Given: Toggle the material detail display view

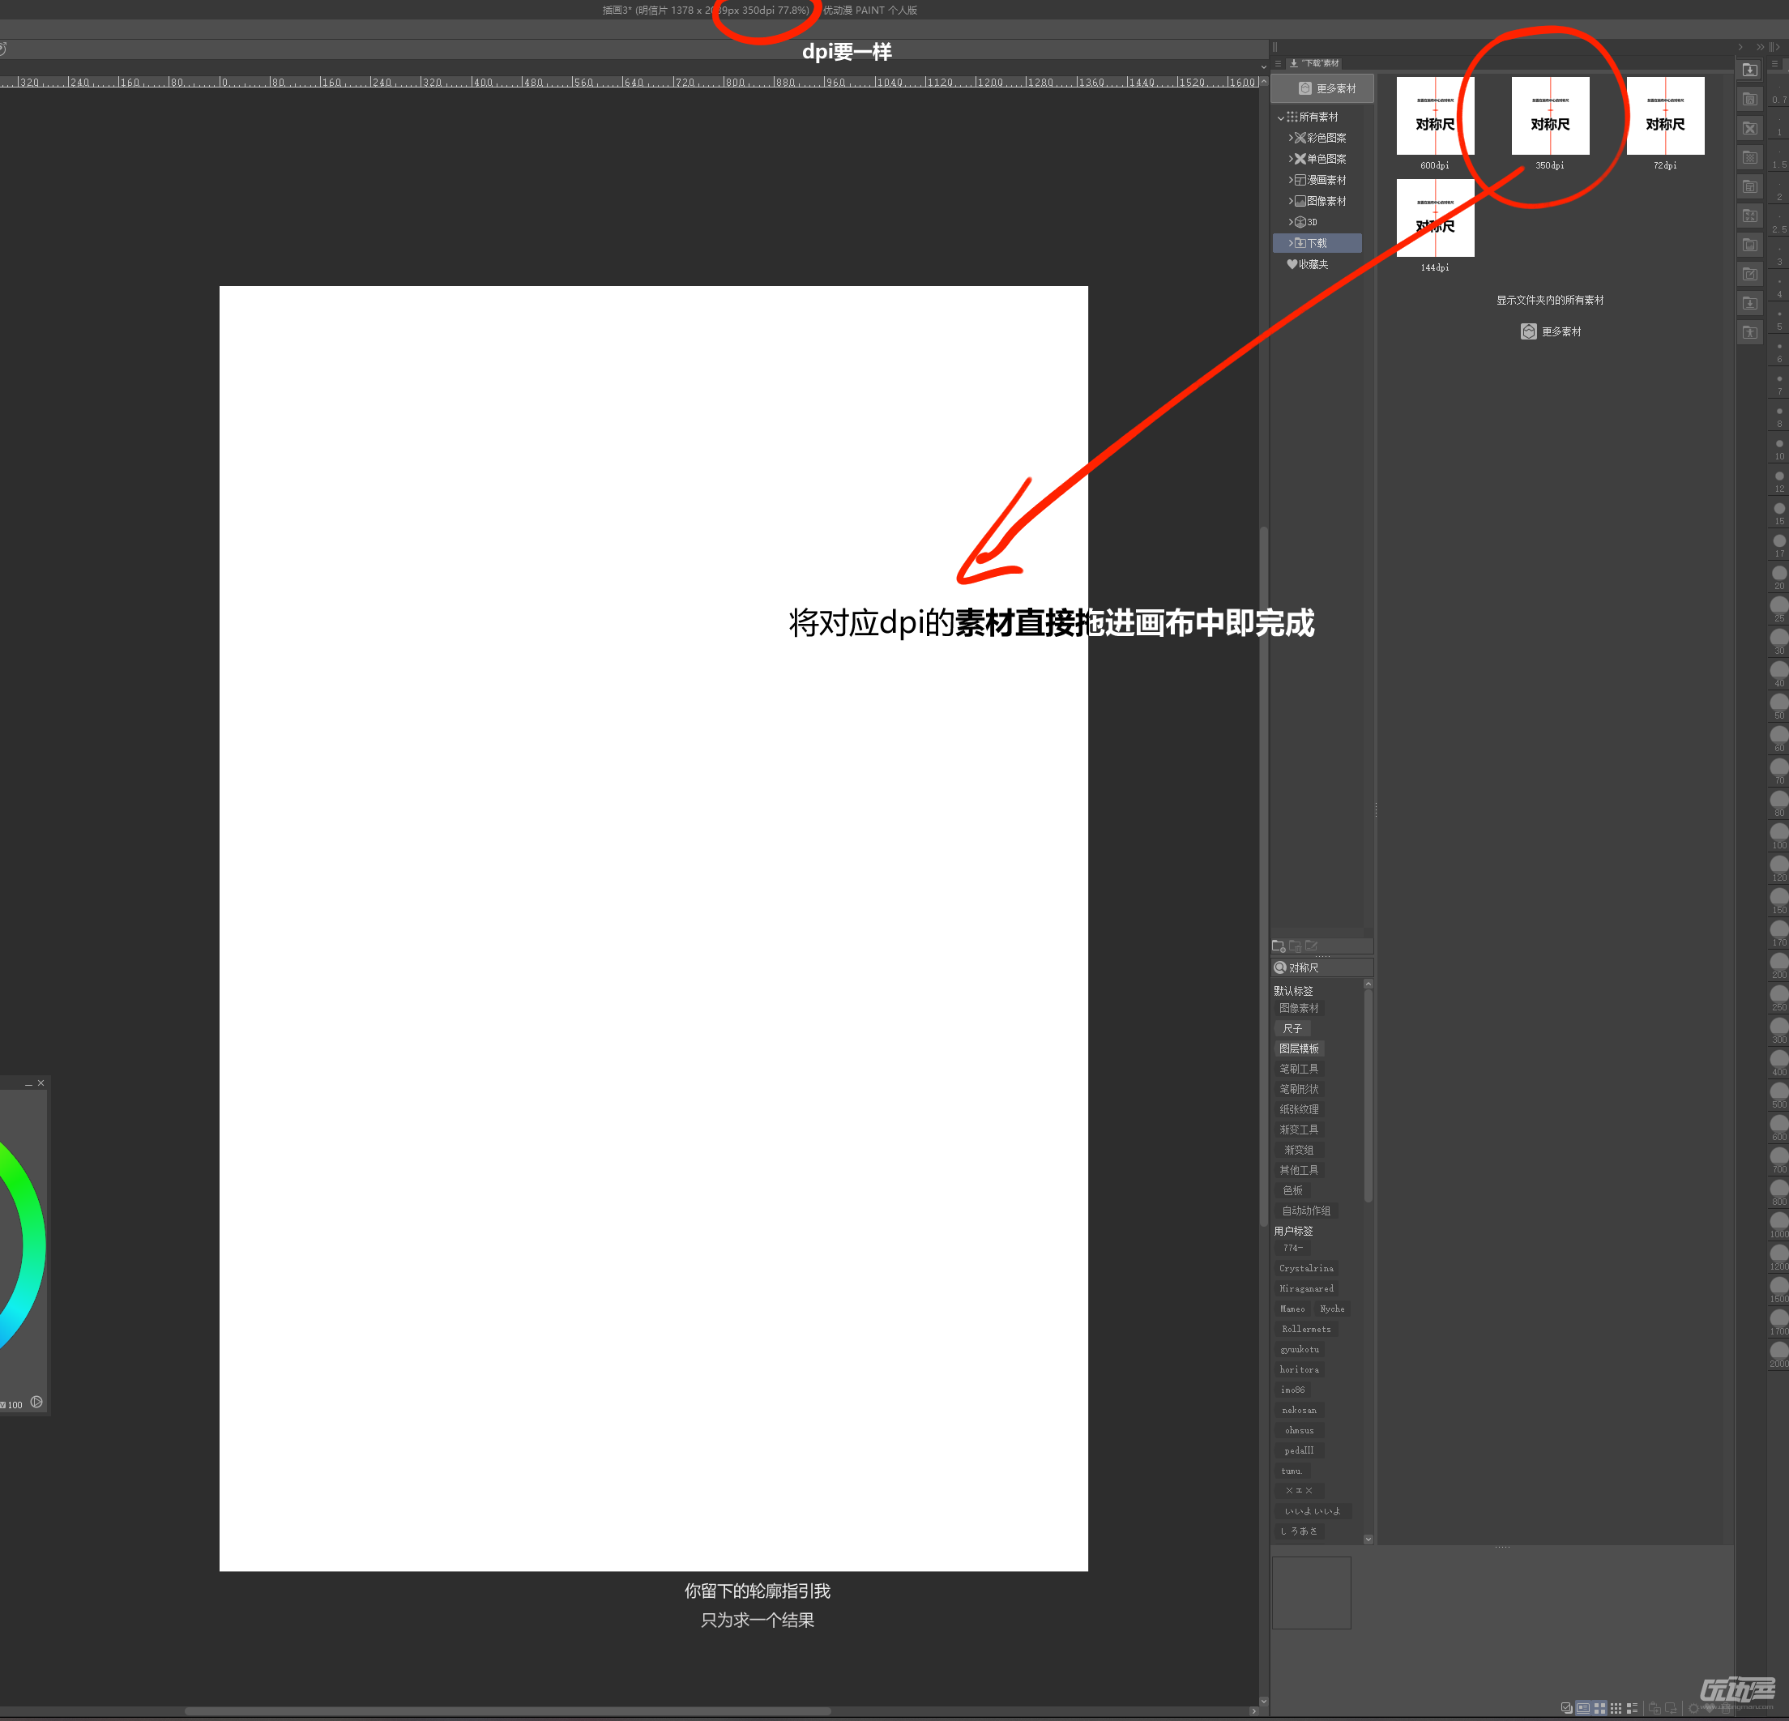Looking at the screenshot, I should point(1582,1707).
